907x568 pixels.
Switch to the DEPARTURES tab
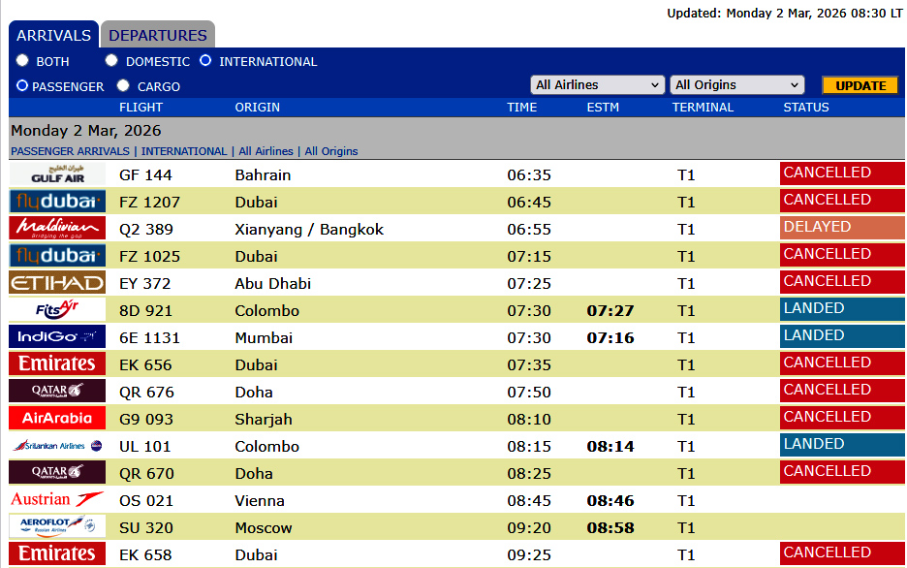tap(158, 36)
